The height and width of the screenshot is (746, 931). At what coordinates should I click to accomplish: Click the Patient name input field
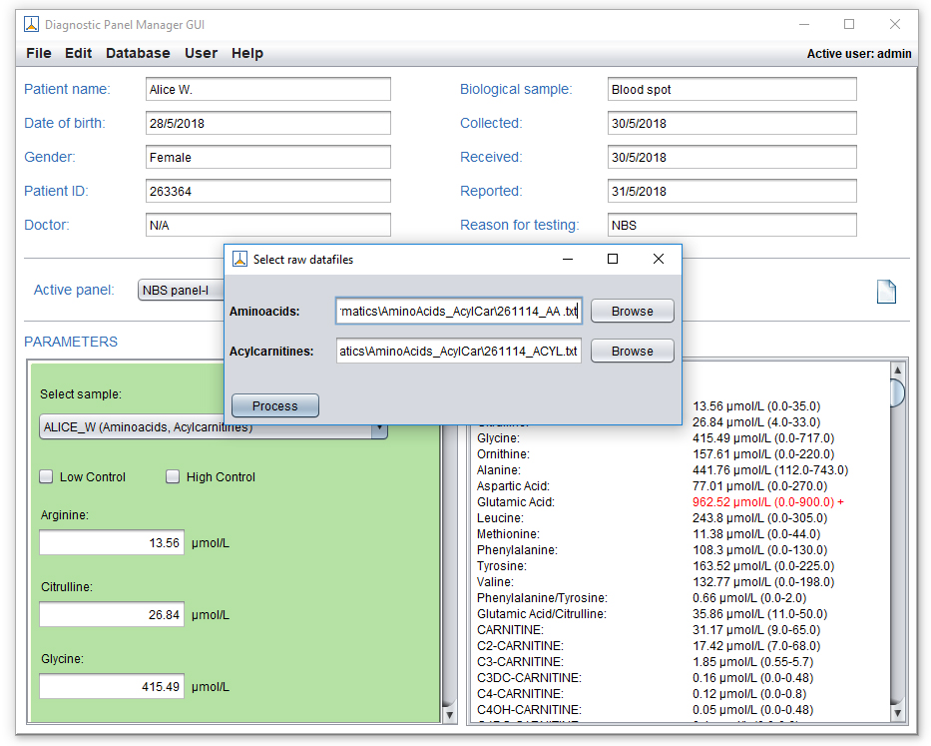click(x=267, y=90)
